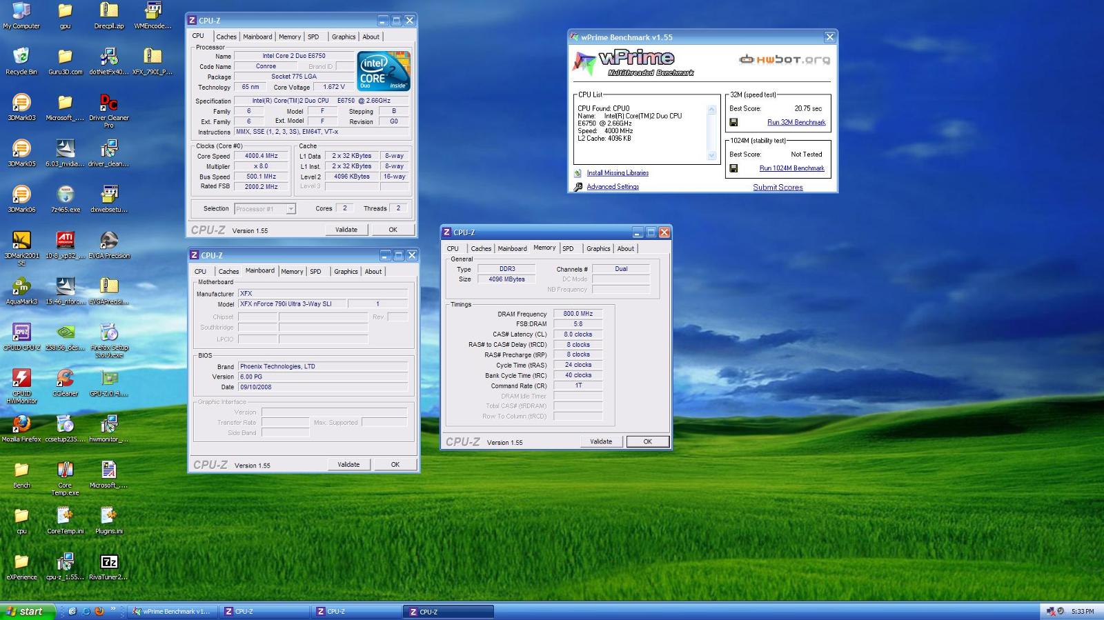Viewport: 1104px width, 620px height.
Task: Click the save icon beside Run 1024M Benchmark
Action: [x=733, y=168]
